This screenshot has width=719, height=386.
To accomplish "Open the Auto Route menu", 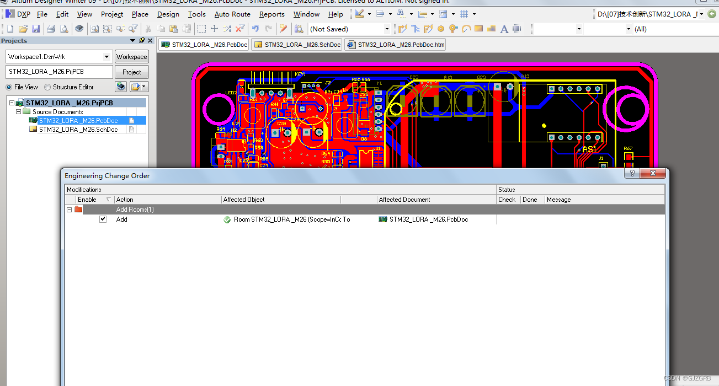I will coord(232,14).
